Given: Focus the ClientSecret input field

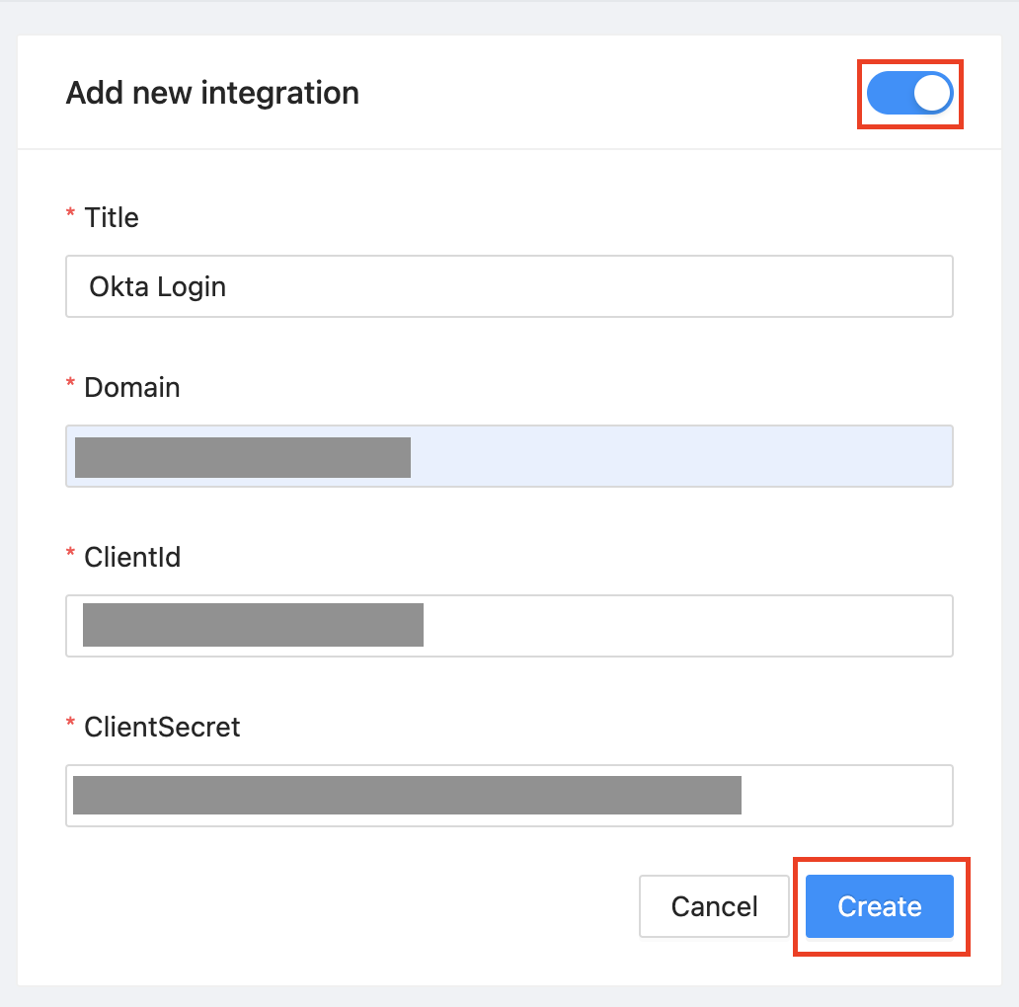Looking at the screenshot, I should click(x=845, y=796).
